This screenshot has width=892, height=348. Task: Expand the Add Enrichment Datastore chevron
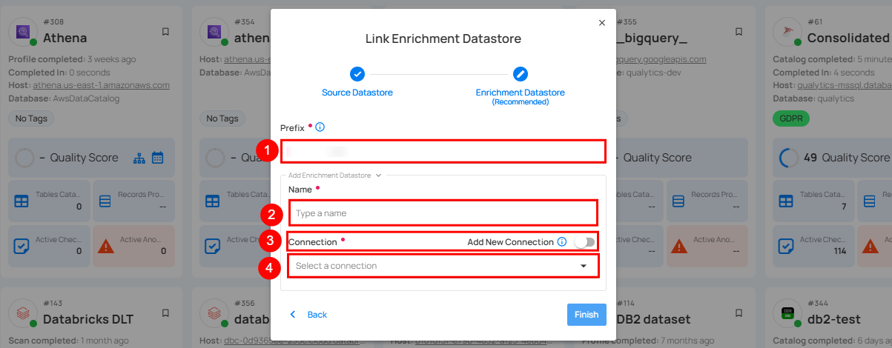378,175
